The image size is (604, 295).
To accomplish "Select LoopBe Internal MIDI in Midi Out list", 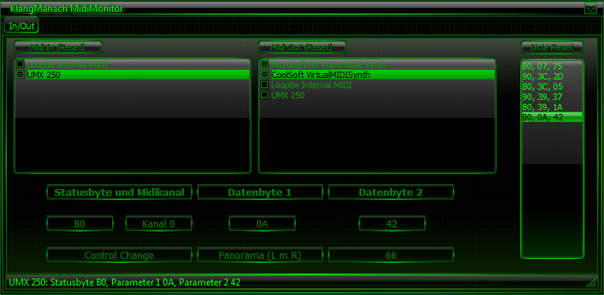I will click(377, 85).
